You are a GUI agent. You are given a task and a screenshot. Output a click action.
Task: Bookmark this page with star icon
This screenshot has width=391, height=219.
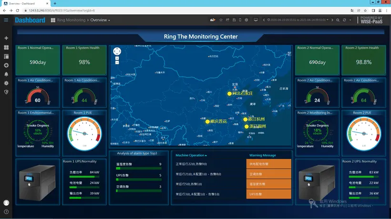(x=365, y=10)
